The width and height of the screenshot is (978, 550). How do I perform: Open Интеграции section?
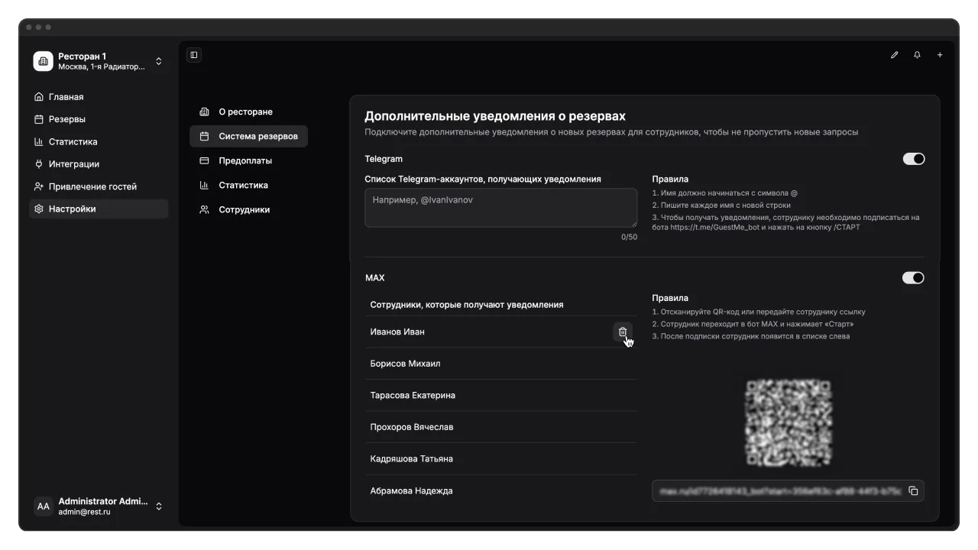pyautogui.click(x=99, y=163)
